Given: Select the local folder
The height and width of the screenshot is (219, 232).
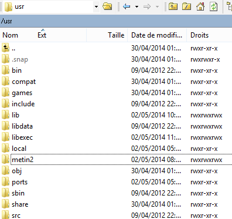Looking at the screenshot, I should tap(116, 149).
